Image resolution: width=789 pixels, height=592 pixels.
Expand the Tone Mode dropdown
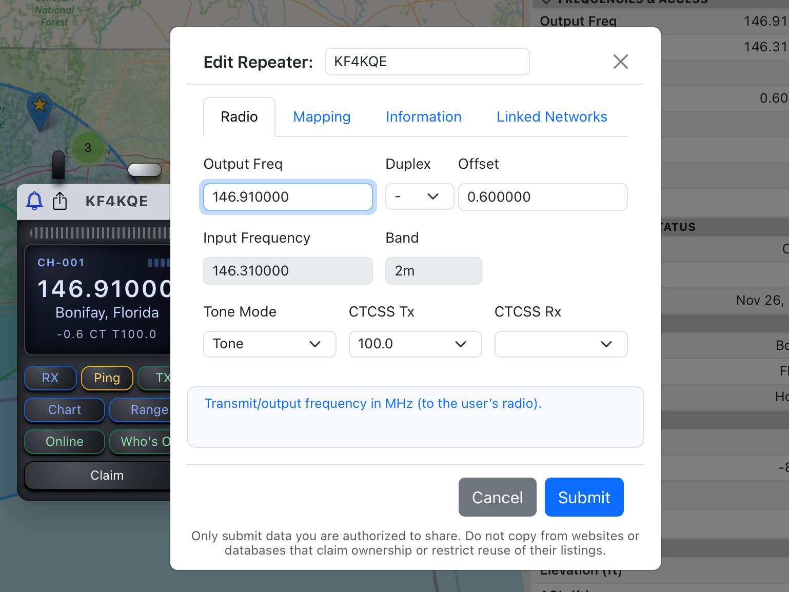click(269, 344)
